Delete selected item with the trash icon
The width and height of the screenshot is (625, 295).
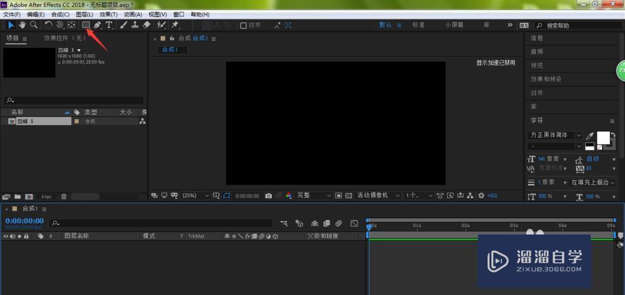click(x=64, y=196)
